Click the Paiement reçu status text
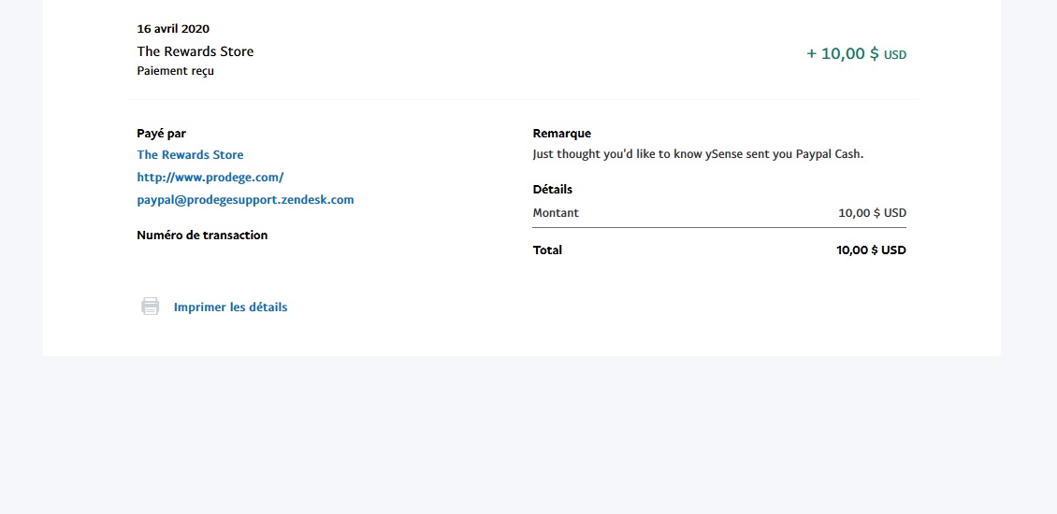The width and height of the screenshot is (1057, 514). (x=175, y=71)
